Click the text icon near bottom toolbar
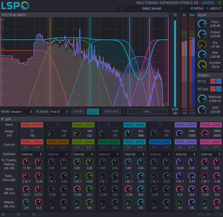The image size is (223, 217). 33,214
